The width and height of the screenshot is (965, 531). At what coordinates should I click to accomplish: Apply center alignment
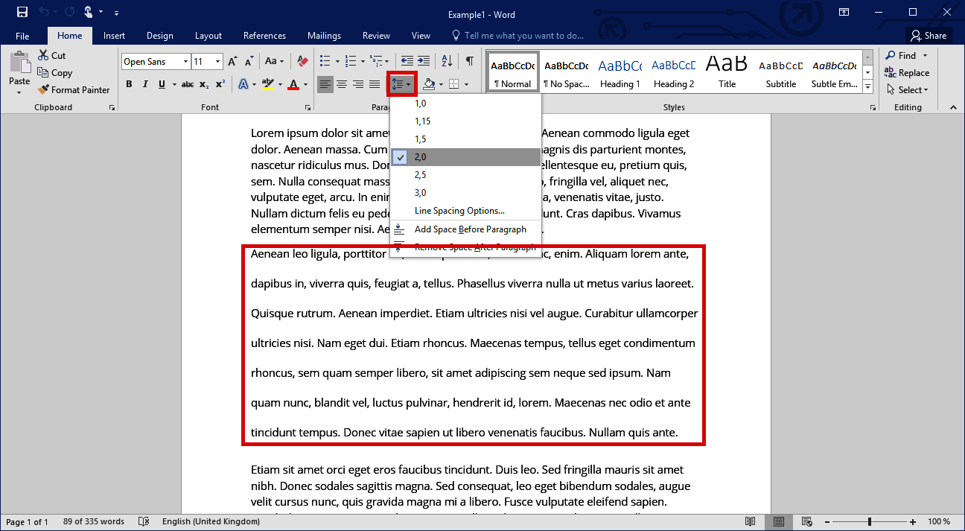(x=342, y=84)
